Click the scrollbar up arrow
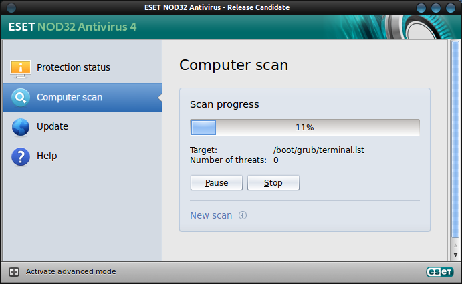The height and width of the screenshot is (284, 462). pos(455,245)
